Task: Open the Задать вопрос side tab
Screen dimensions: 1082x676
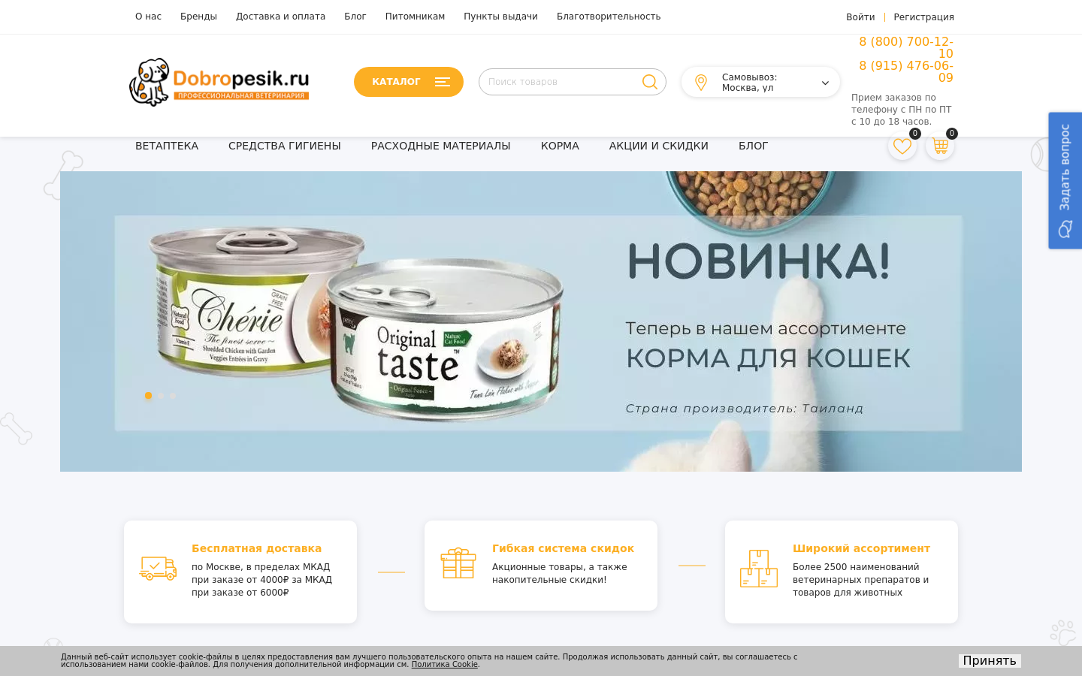Action: pos(1065,180)
